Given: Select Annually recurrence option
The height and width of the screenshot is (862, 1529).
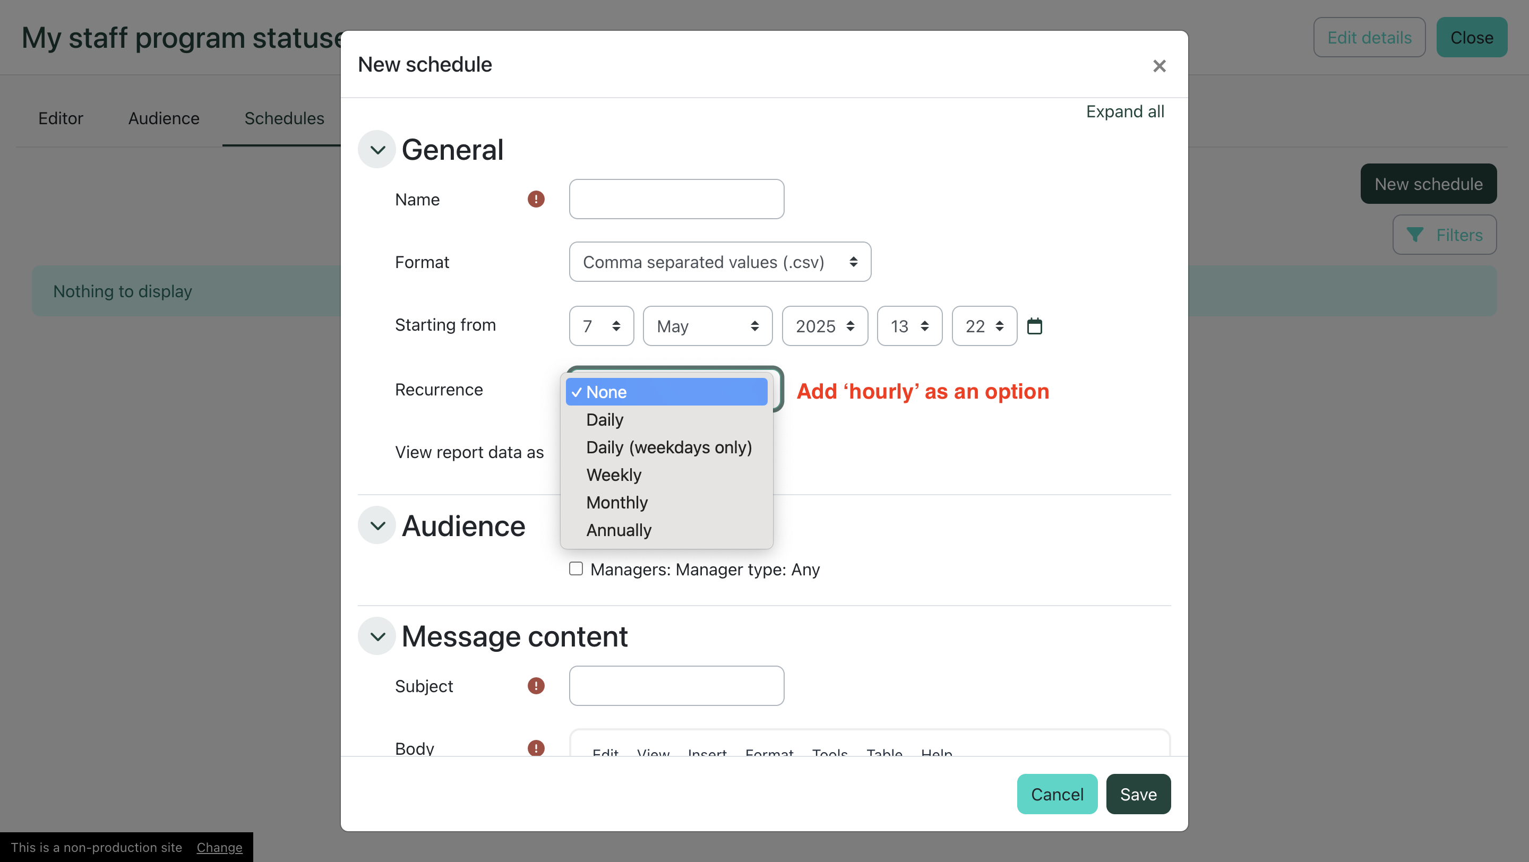Looking at the screenshot, I should (x=666, y=530).
